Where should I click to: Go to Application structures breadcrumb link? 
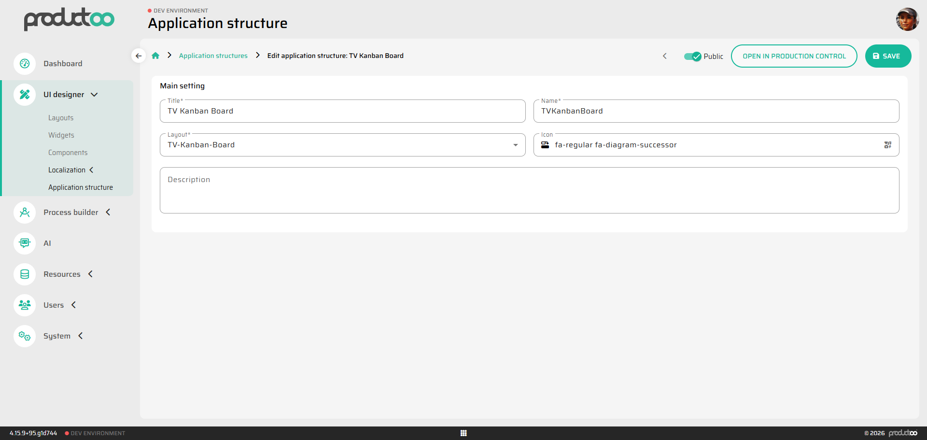(x=213, y=56)
